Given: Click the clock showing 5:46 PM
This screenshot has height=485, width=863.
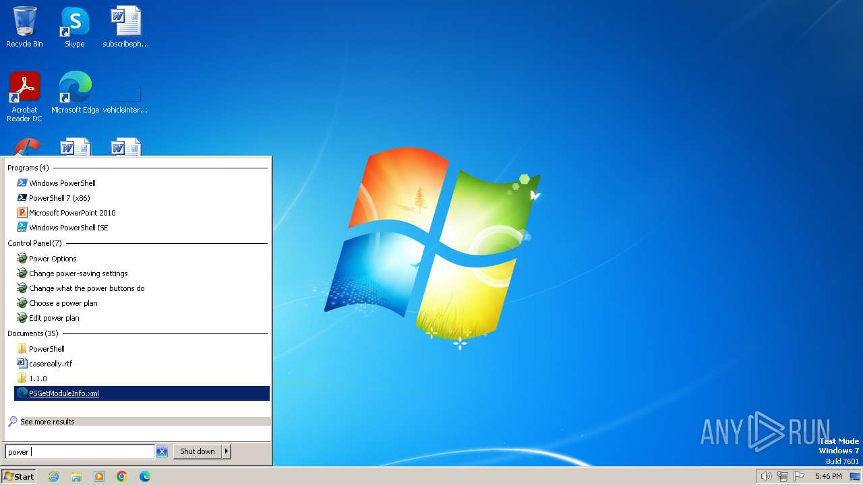Looking at the screenshot, I should (828, 476).
